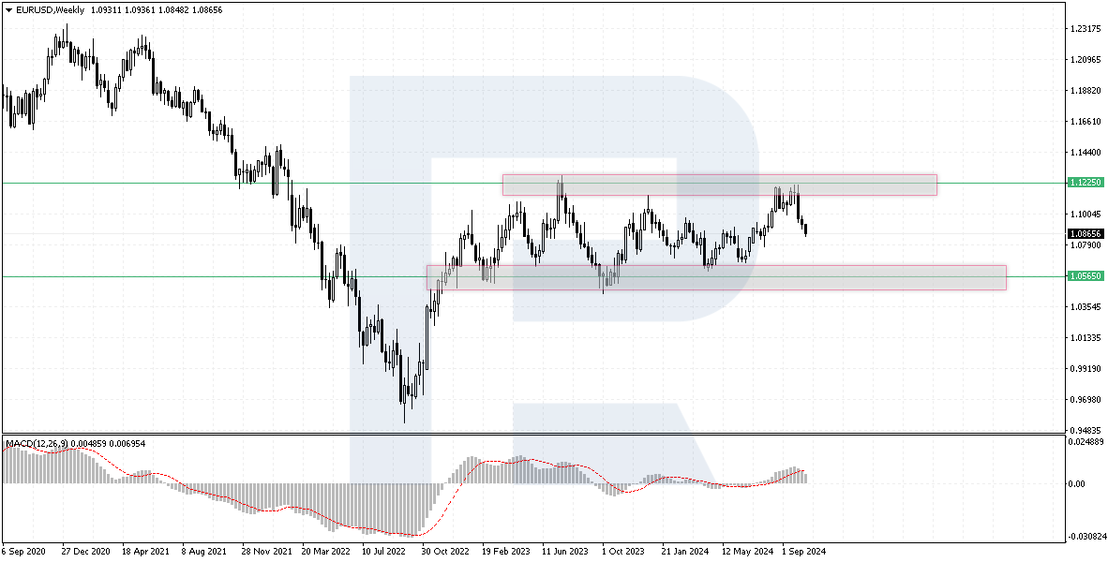Click the 28 Nov 2021 date label
Image resolution: width=1108 pixels, height=562 pixels.
click(265, 550)
